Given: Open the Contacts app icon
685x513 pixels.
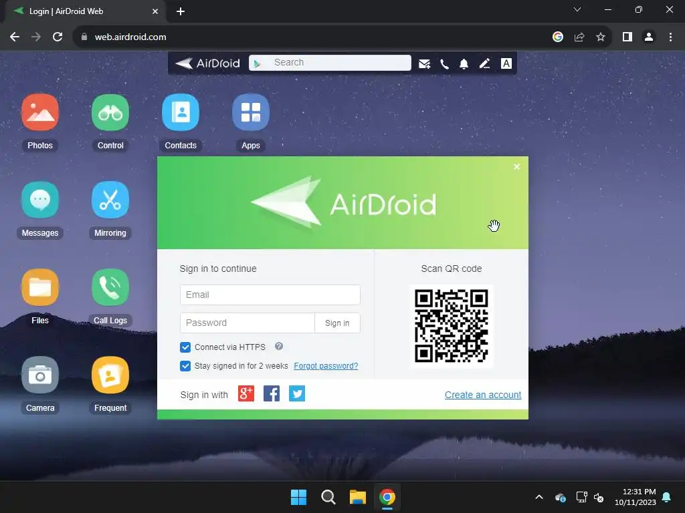Looking at the screenshot, I should click(x=181, y=112).
